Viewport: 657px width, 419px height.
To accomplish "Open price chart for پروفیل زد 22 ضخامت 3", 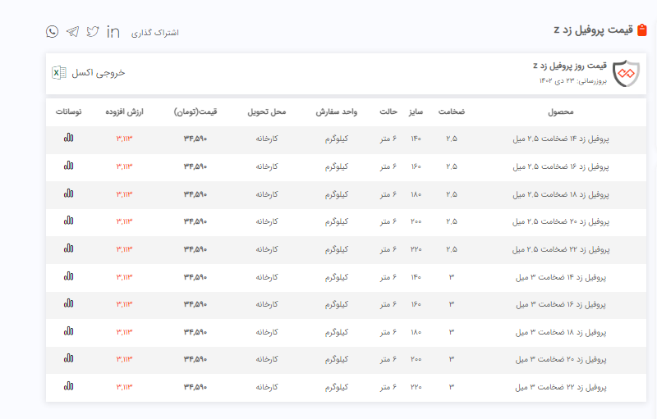I will tap(69, 386).
